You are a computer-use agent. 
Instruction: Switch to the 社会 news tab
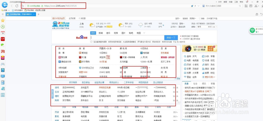click(x=195, y=83)
